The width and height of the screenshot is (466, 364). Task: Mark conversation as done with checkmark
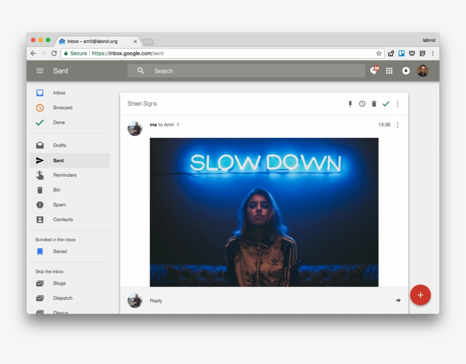[386, 104]
